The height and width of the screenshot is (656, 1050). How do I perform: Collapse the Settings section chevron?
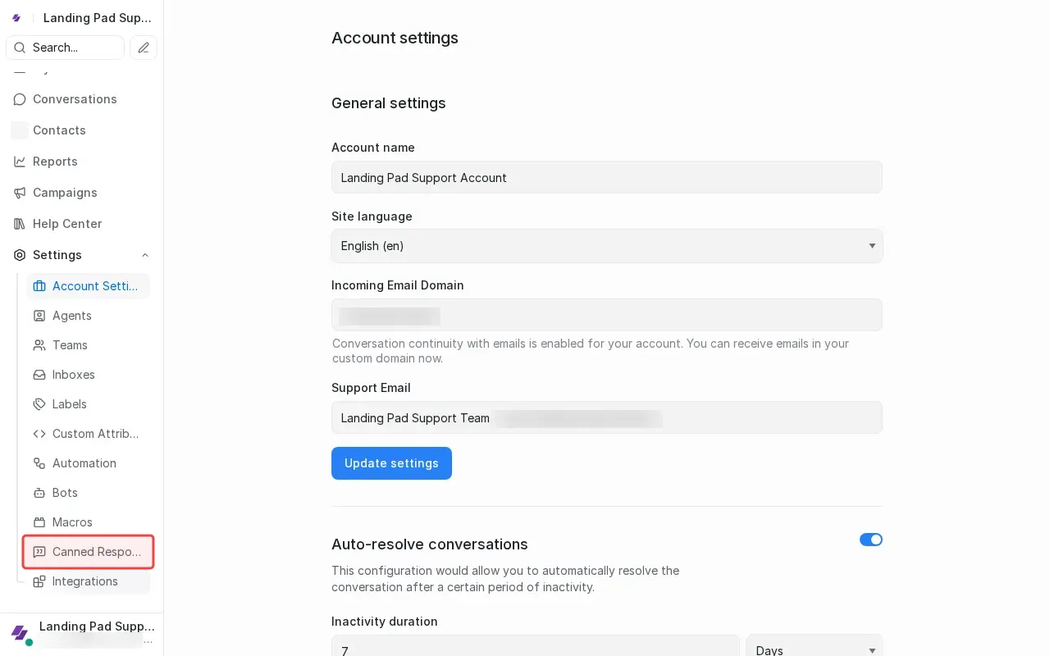[x=145, y=255]
